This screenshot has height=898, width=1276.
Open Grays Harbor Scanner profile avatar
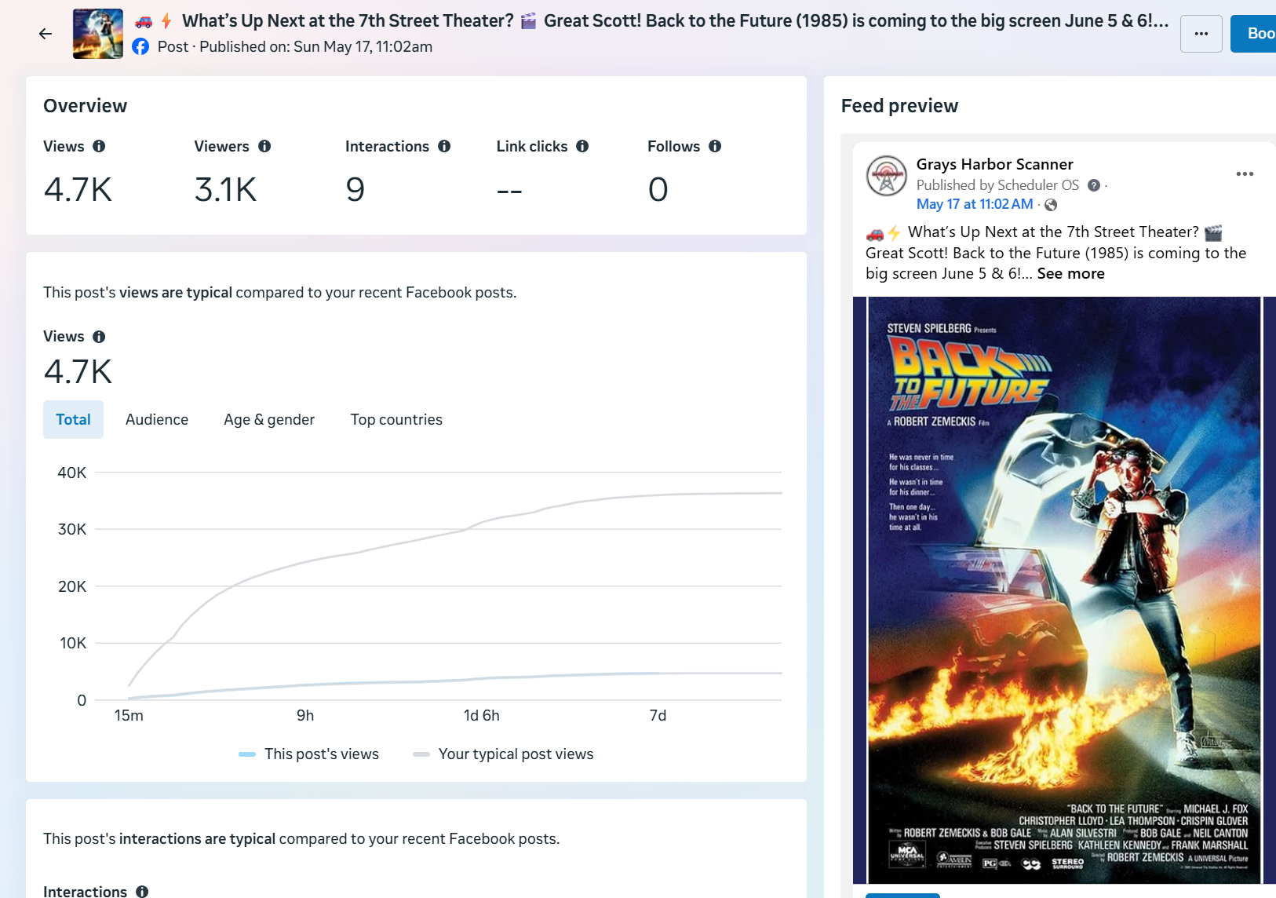coord(887,175)
